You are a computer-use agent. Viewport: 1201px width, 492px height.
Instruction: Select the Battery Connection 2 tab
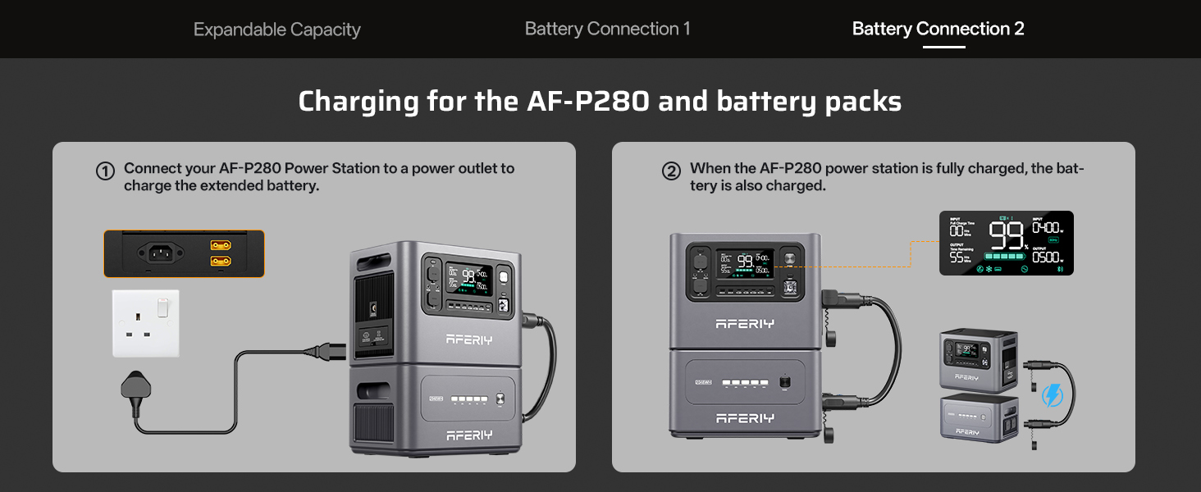(x=938, y=29)
